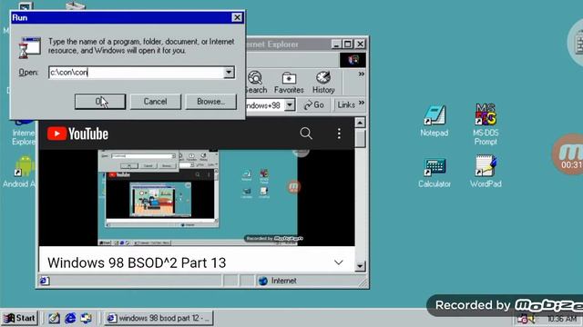The height and width of the screenshot is (327, 583).
Task: Click the Internet Explorer throbber logo
Action: tap(353, 60)
